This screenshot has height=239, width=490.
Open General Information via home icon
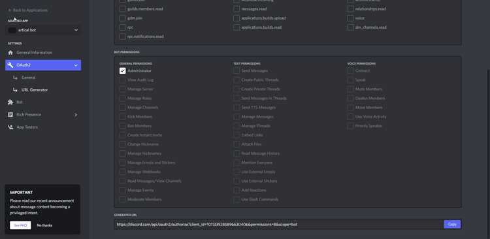coord(10,52)
